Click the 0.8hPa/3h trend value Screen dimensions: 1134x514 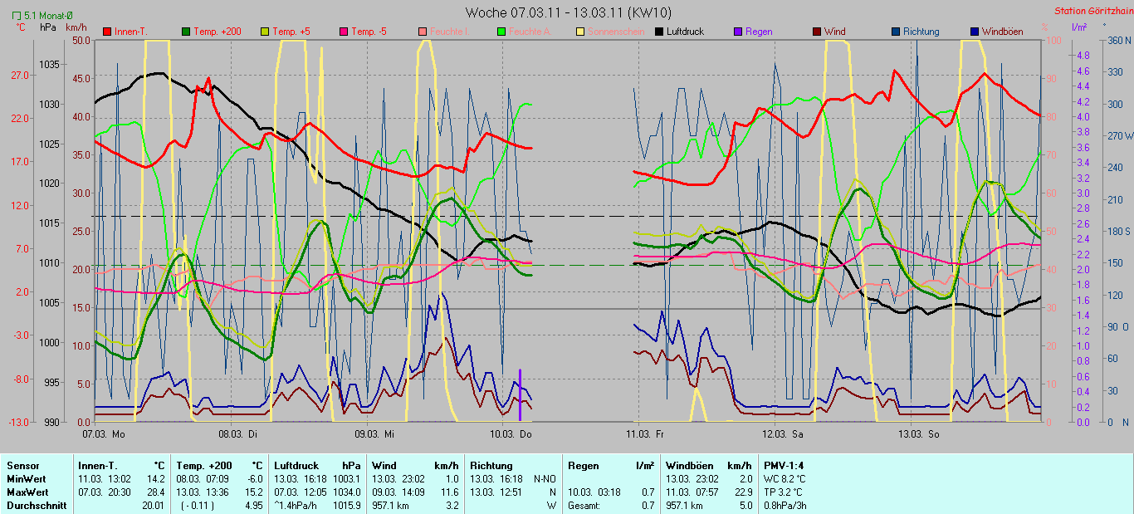785,505
